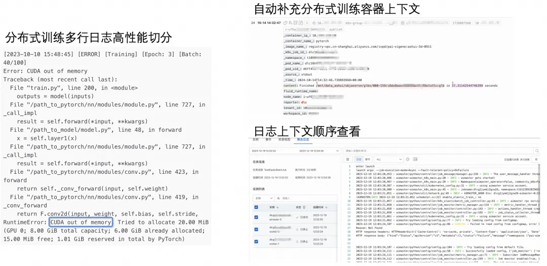Open the ALL log level dropdown
The height and width of the screenshot is (266, 547).
coord(388,160)
